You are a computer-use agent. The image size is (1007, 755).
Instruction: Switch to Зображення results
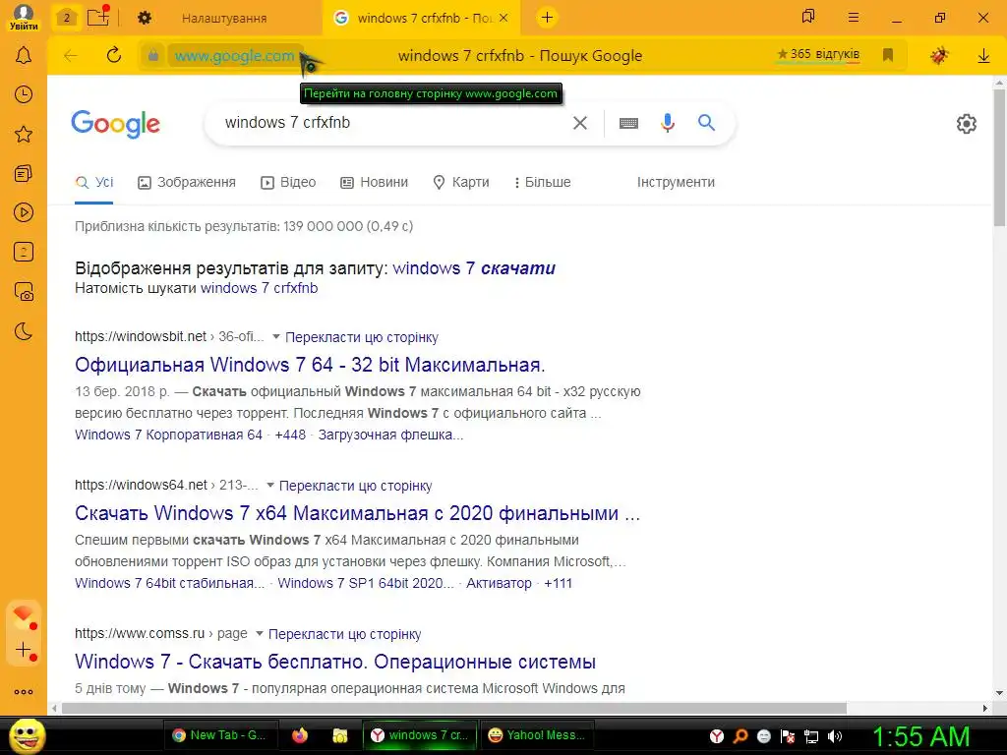pos(187,182)
